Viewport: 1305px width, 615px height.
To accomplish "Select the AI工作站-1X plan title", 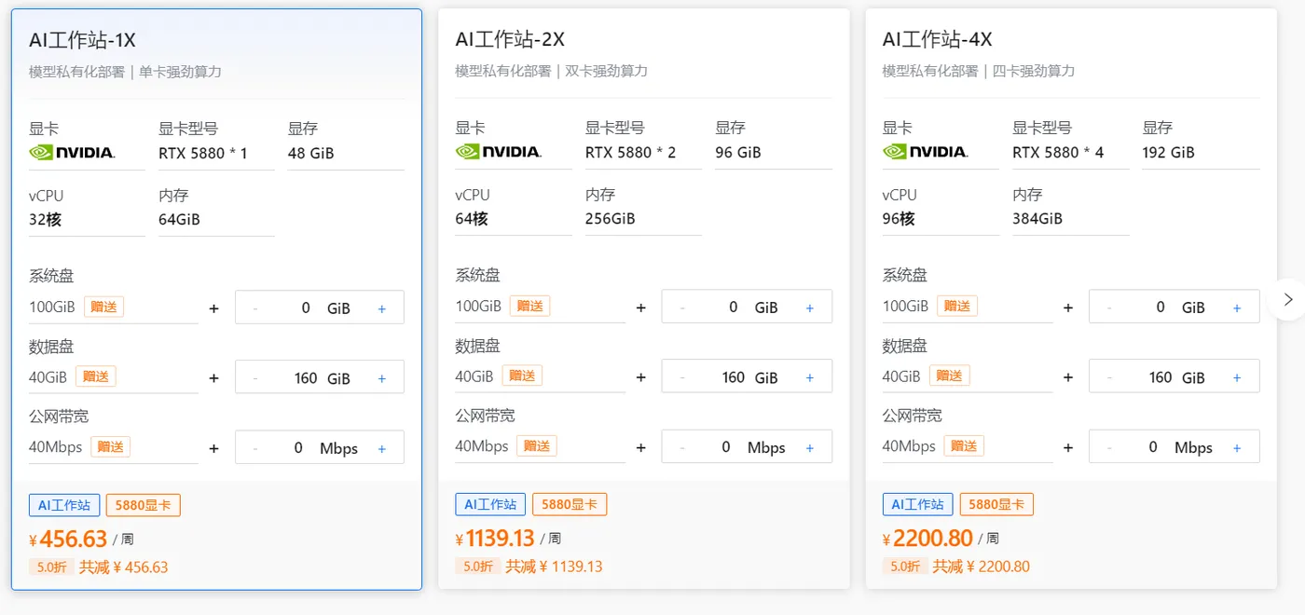I will [83, 40].
